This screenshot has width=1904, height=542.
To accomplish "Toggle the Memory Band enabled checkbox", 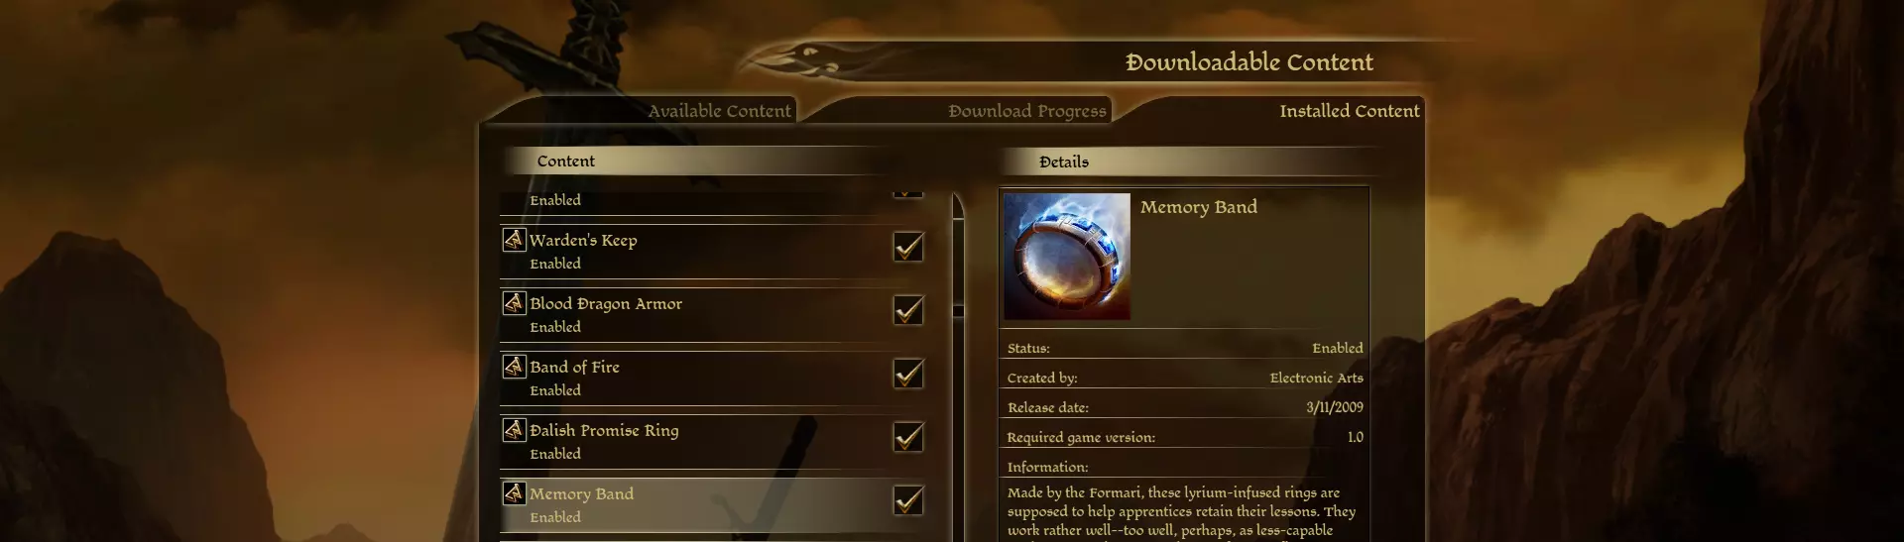I will 908,500.
